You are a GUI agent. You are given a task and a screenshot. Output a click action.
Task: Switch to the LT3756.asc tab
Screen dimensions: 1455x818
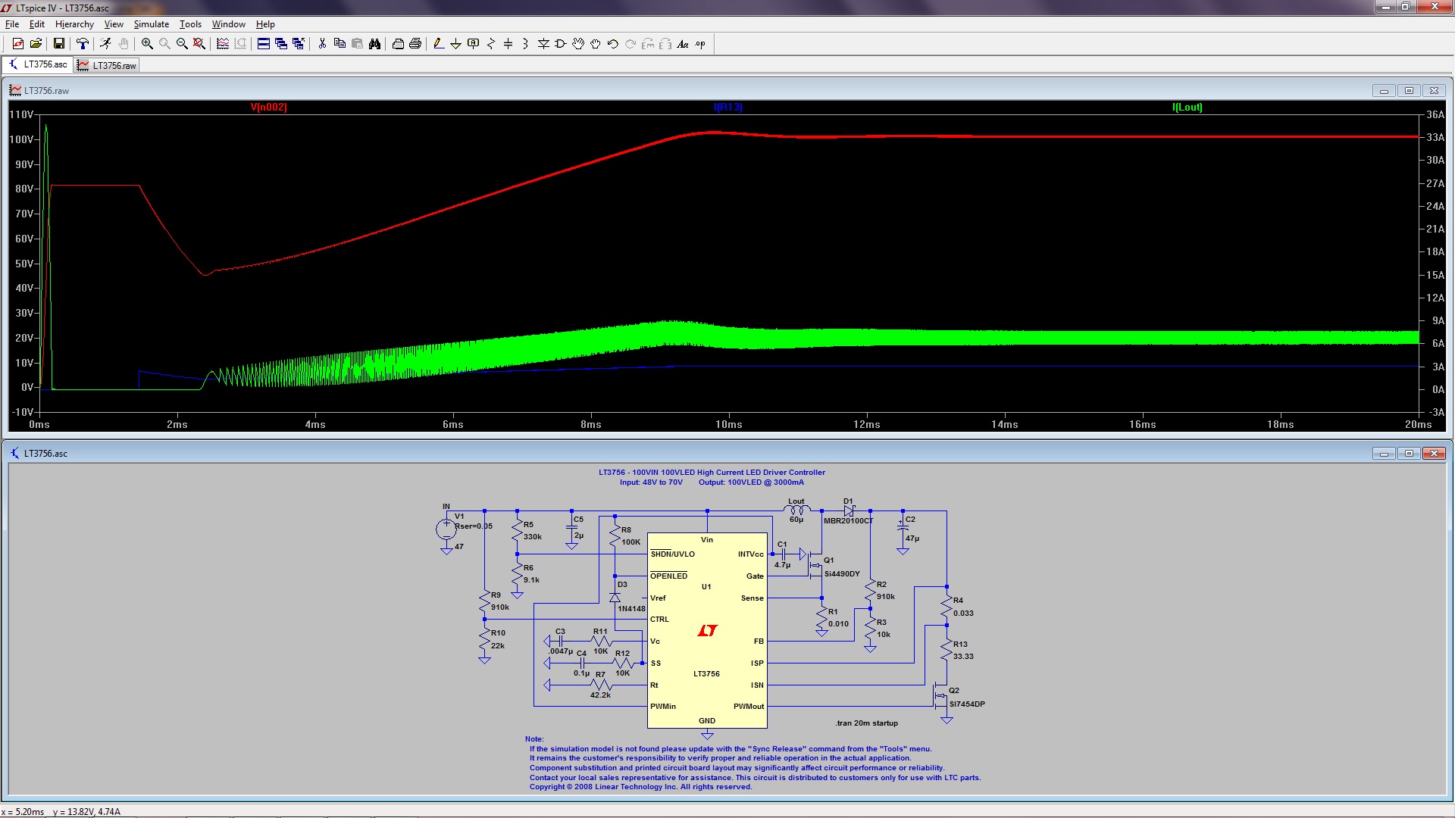click(38, 64)
